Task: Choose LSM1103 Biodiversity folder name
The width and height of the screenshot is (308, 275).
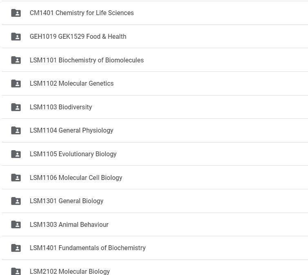Action: coord(61,107)
